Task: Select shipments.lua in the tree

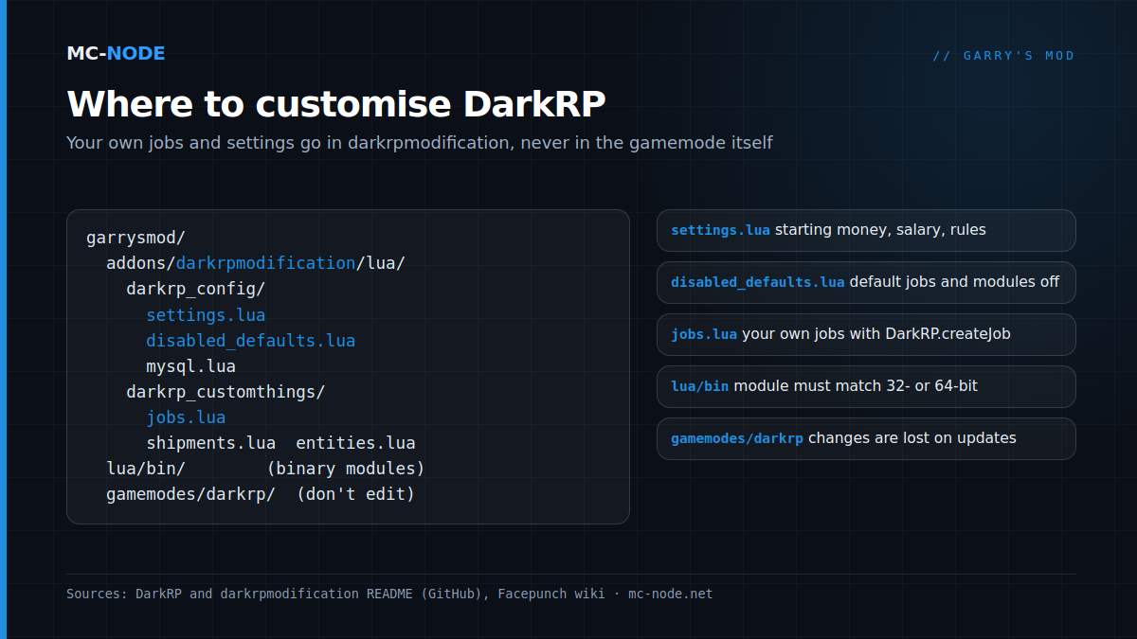Action: 210,442
